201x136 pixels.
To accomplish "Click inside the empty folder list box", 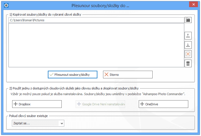I will pos(97,45).
